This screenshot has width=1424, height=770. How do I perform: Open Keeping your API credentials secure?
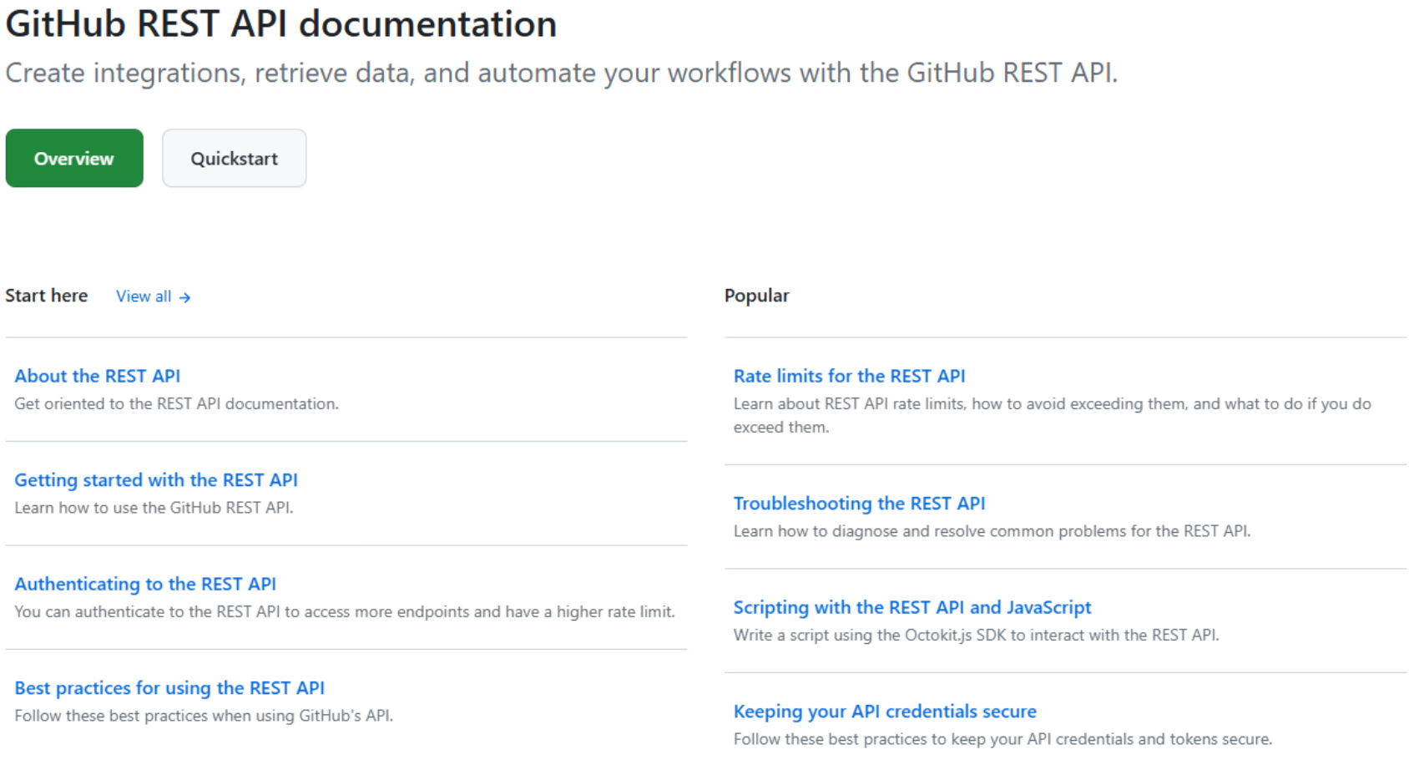(x=885, y=712)
